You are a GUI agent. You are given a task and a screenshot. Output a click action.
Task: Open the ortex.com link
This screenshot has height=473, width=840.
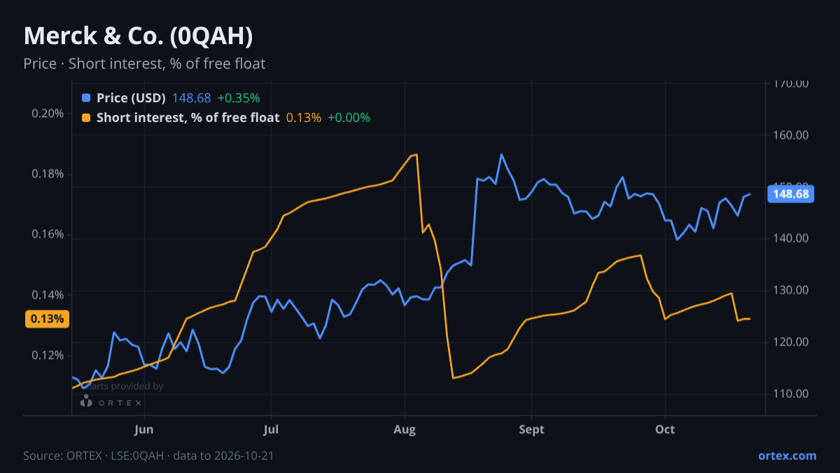(x=787, y=455)
